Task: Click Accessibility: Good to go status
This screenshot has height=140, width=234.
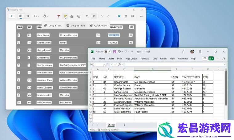Action: pyautogui.click(x=109, y=130)
